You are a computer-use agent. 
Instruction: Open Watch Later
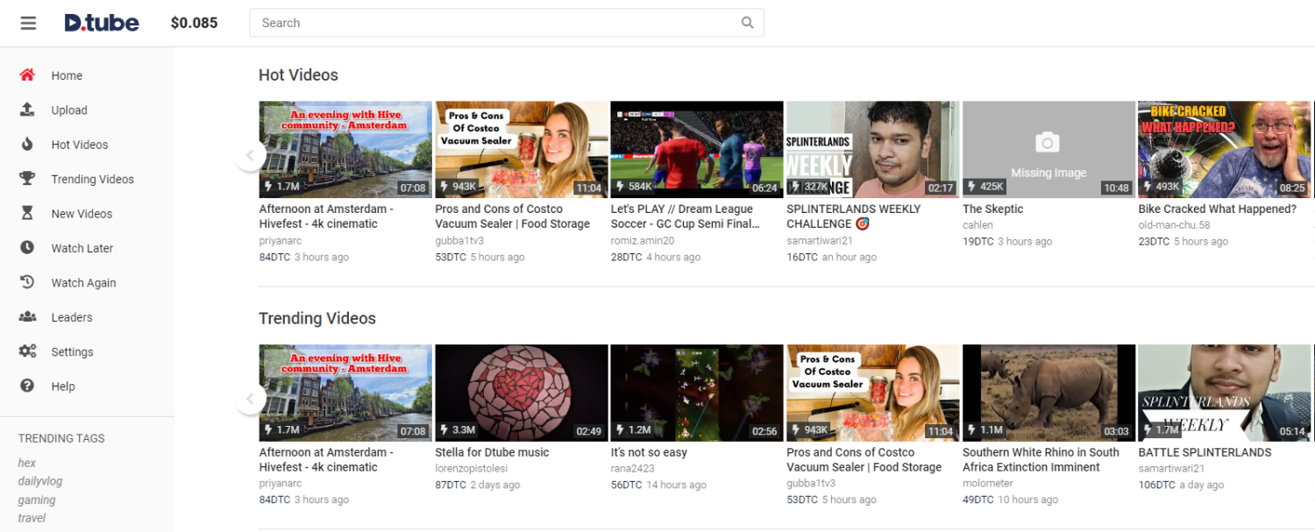click(x=27, y=248)
